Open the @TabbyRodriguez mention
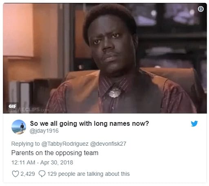 [65, 144]
